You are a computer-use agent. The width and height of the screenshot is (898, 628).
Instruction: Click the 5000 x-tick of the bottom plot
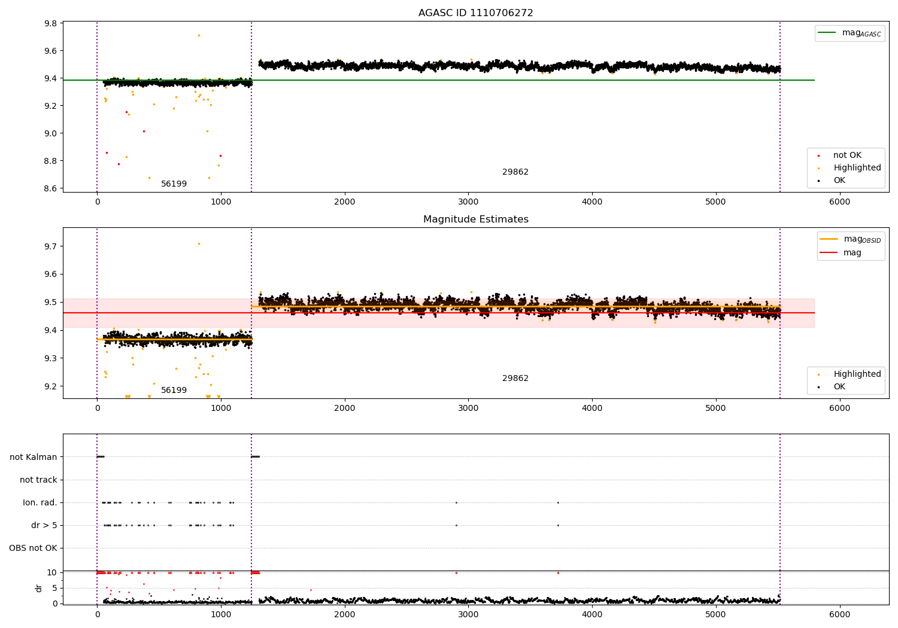(716, 614)
